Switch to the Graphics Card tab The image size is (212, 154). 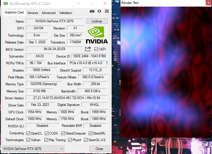click(x=14, y=12)
